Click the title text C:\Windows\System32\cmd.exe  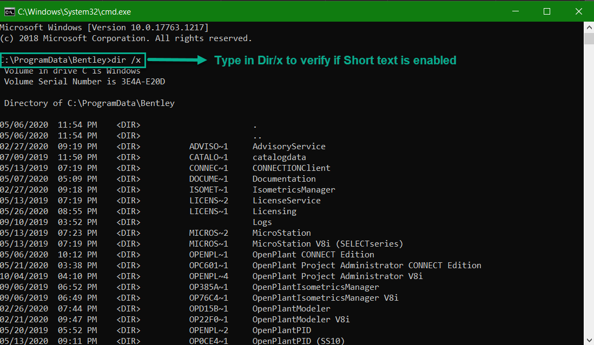point(74,12)
